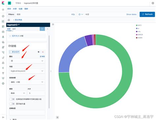Image resolution: width=156 pixels, height=120 pixels.
Task: Click the logstash2-* index pattern header
Action: tap(28, 25)
